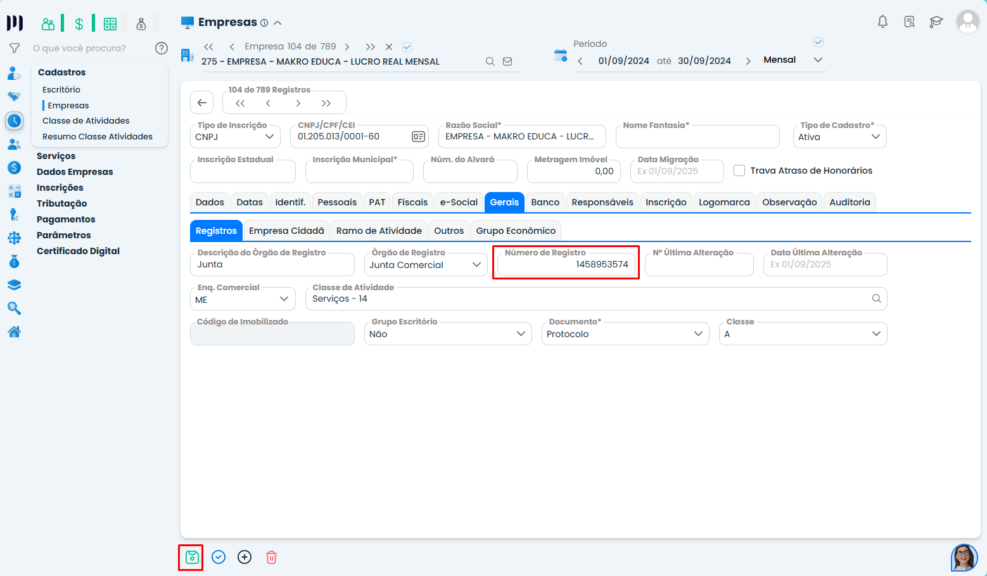Screen dimensions: 987x576
Task: Toggle the checkbox next to Empresa navigation
Action: 407,47
